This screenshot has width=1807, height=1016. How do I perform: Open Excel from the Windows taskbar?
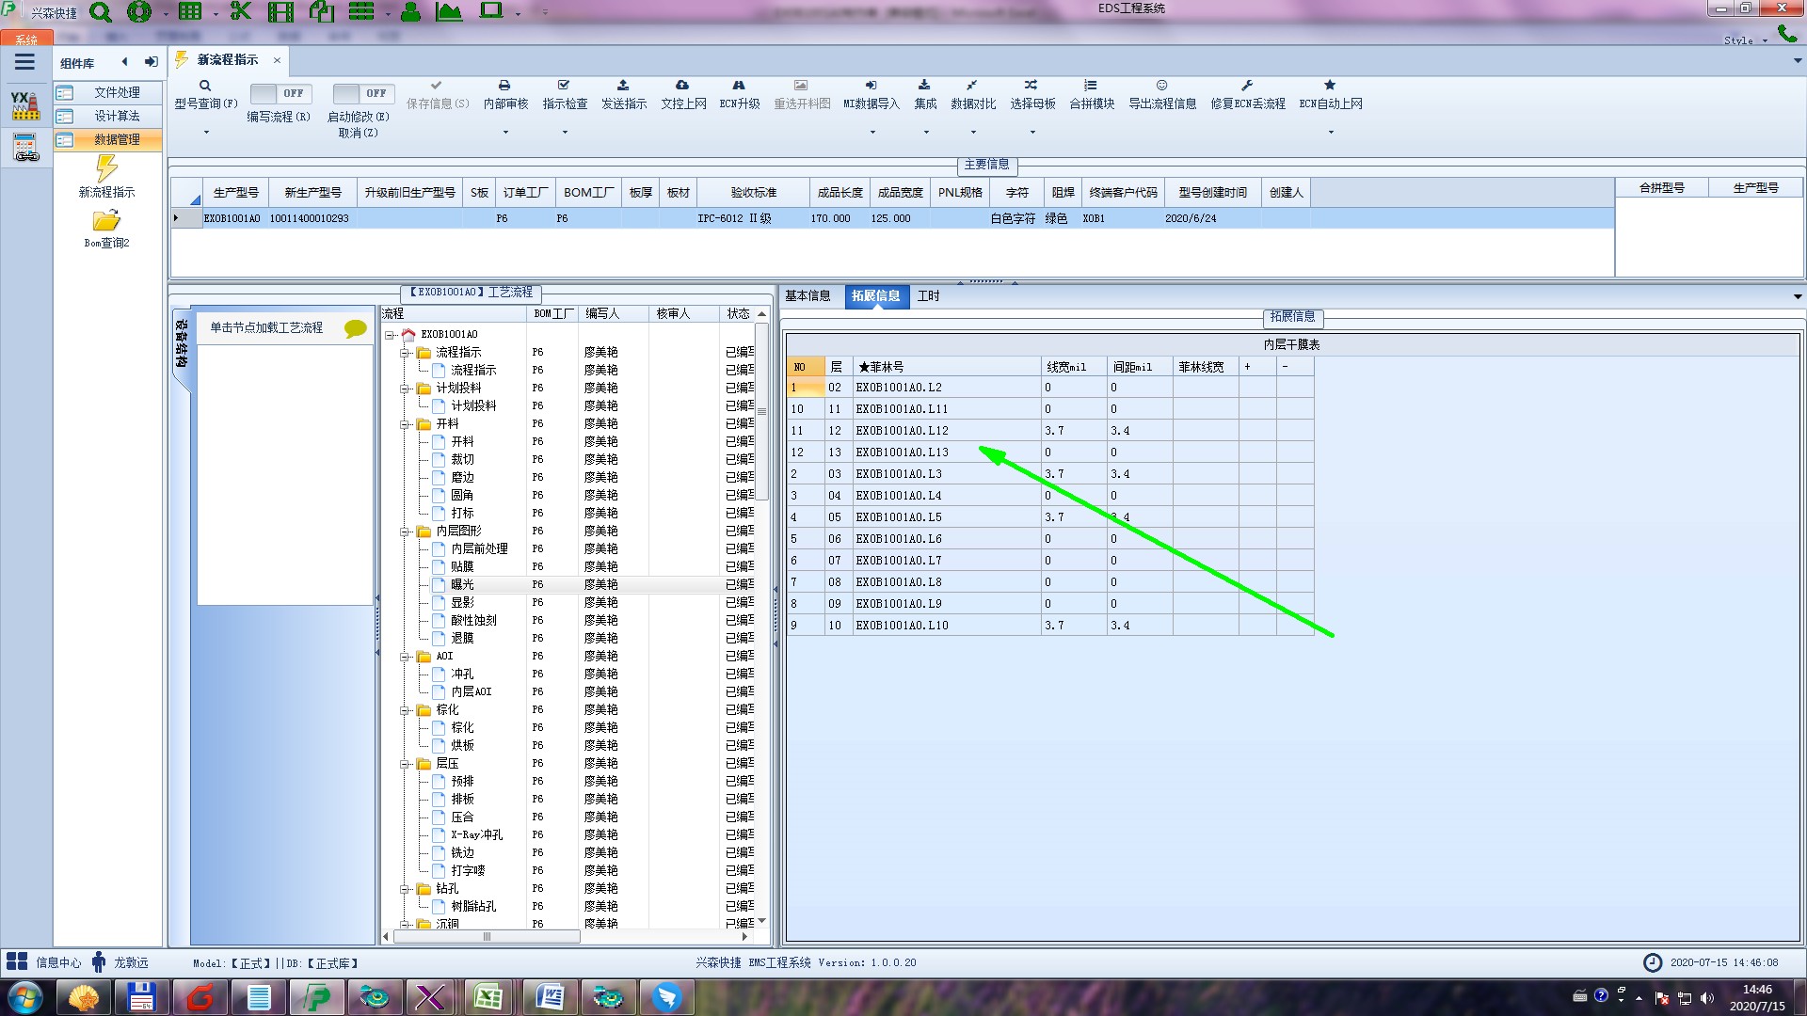pyautogui.click(x=488, y=997)
